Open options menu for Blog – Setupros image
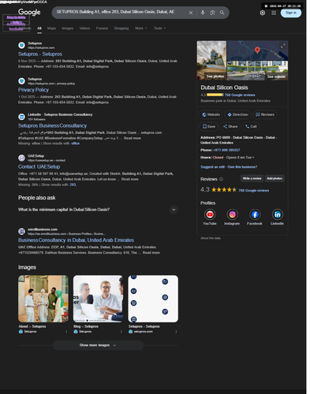 pos(121,332)
